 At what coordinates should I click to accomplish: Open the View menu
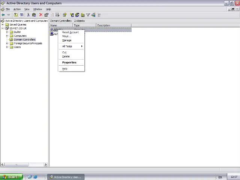pos(27,9)
